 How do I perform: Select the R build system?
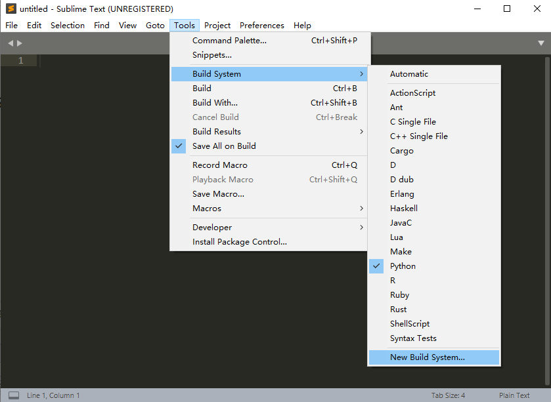[434, 281]
